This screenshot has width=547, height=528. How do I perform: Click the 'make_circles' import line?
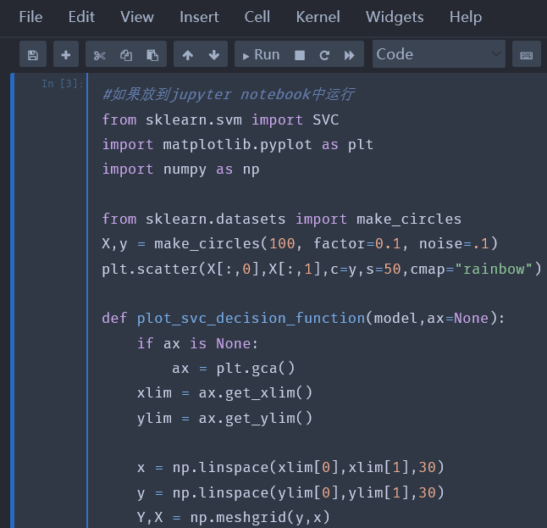[x=281, y=219]
